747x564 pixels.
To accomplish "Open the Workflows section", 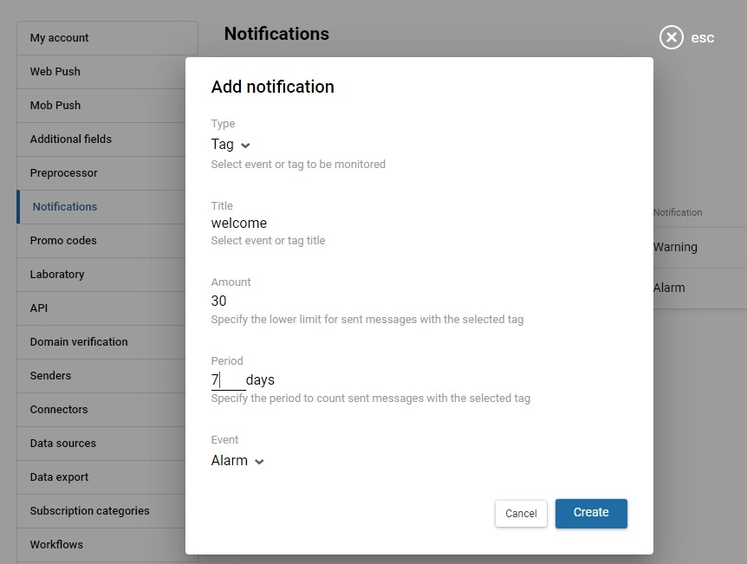I will [55, 544].
